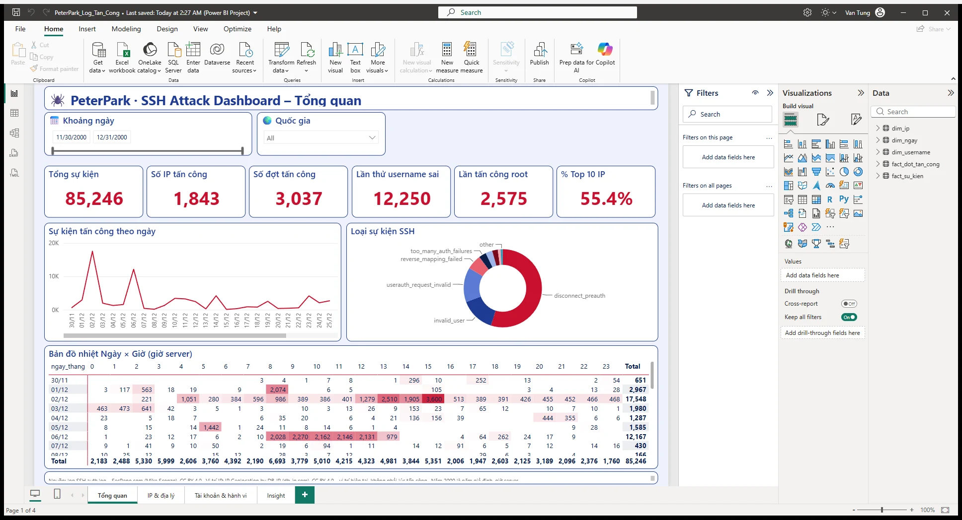
Task: Create a New measure
Action: click(447, 58)
